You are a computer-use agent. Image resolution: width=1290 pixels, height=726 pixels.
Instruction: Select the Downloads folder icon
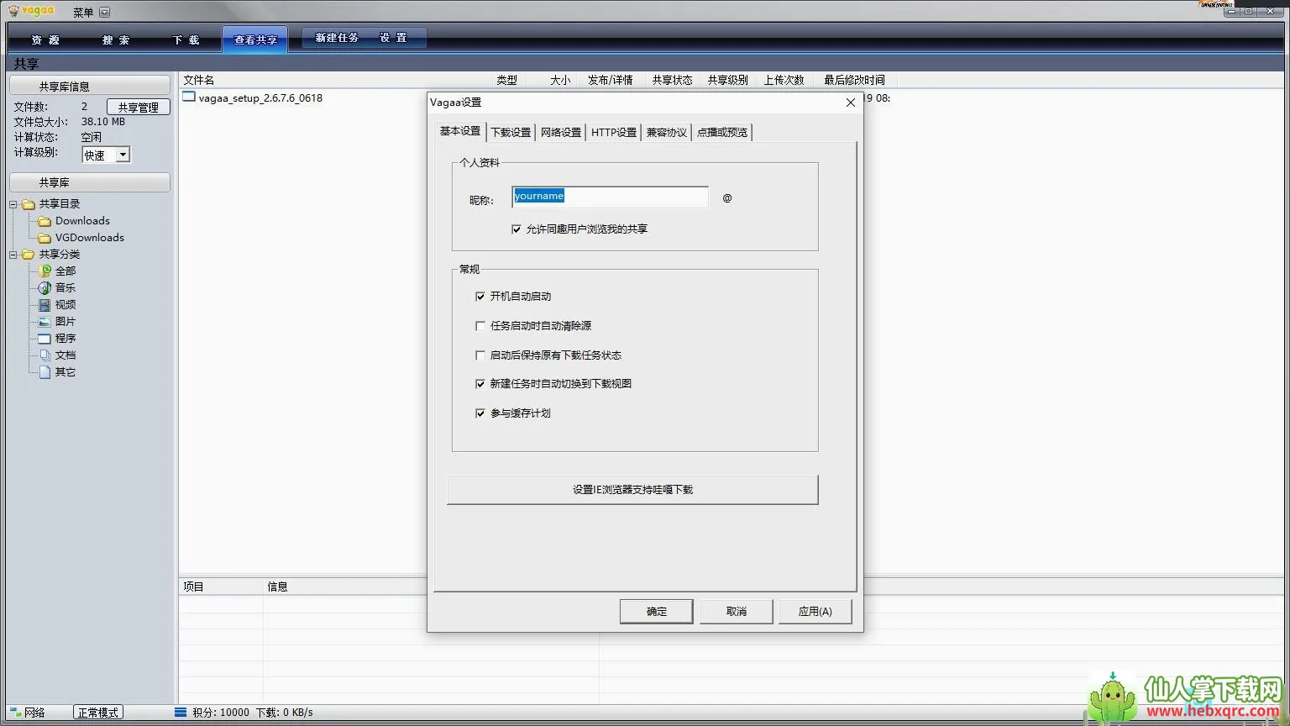[45, 221]
